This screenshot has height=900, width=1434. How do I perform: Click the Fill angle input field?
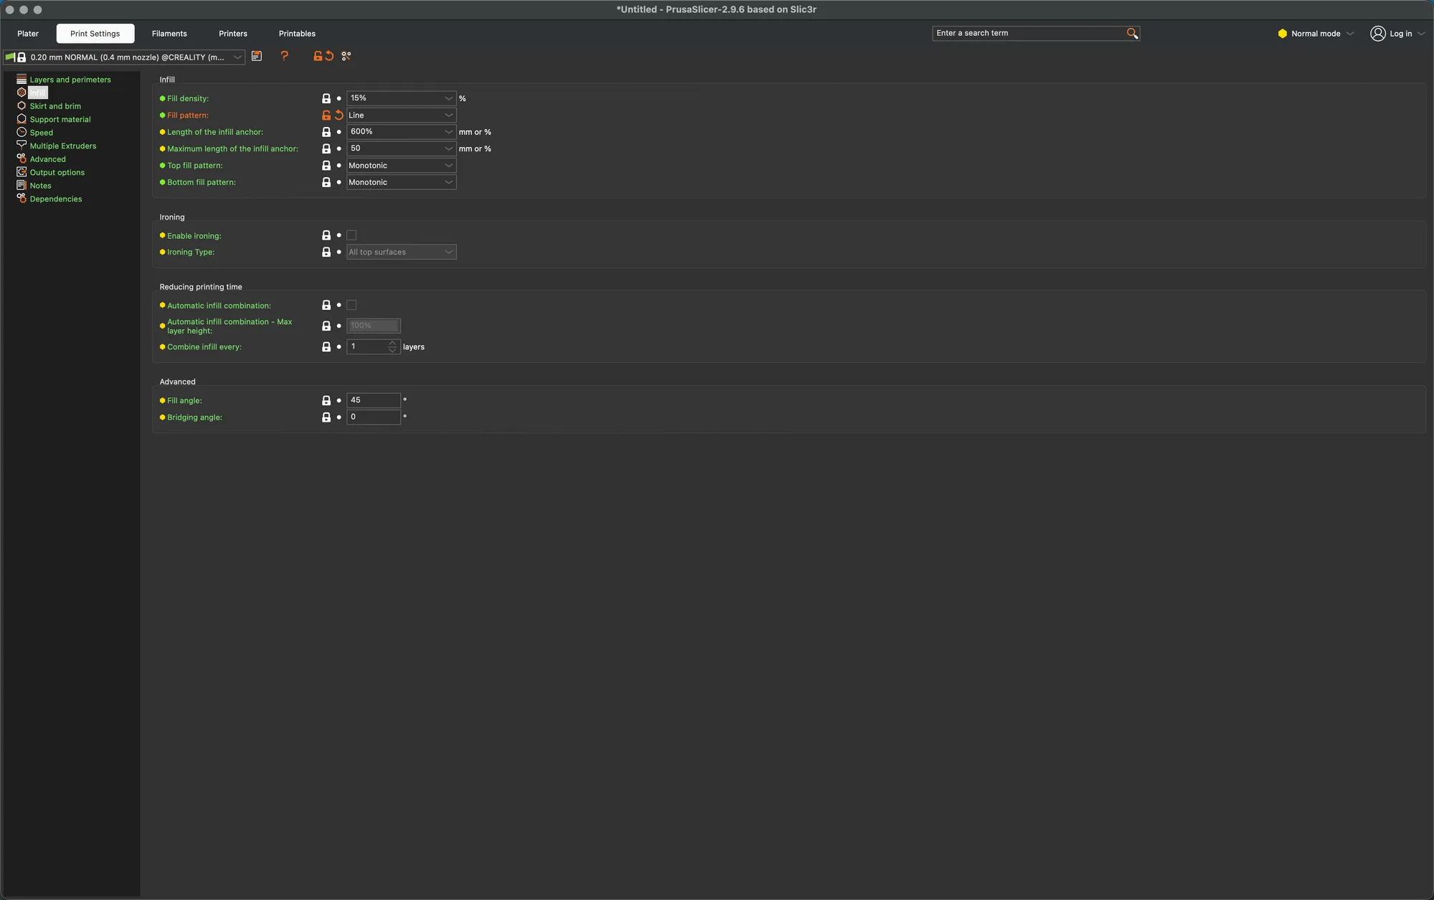point(374,400)
